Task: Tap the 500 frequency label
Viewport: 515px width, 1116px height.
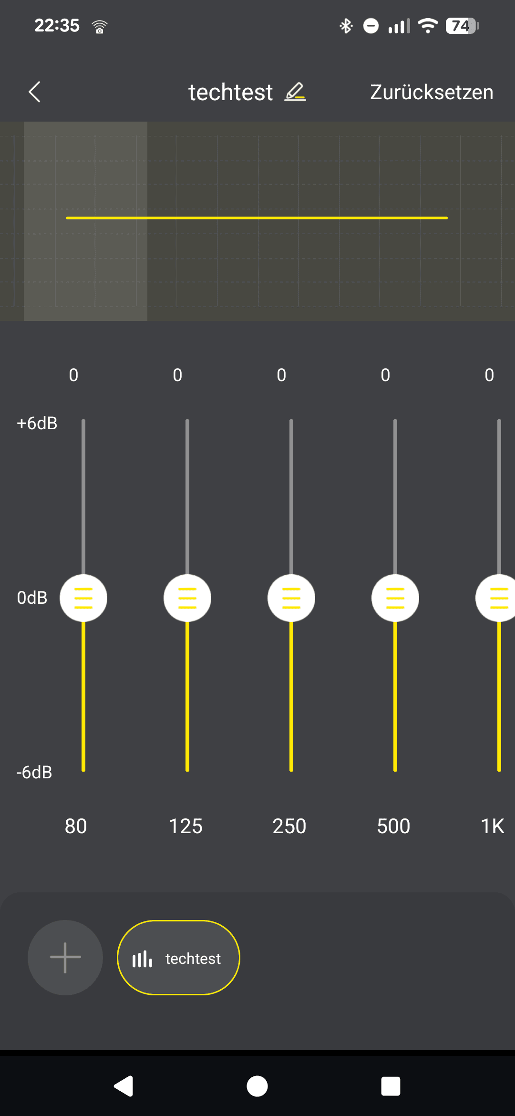Action: coord(393,826)
